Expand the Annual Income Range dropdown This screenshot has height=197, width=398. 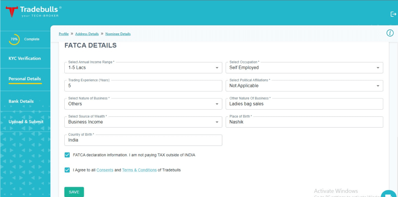[143, 68]
